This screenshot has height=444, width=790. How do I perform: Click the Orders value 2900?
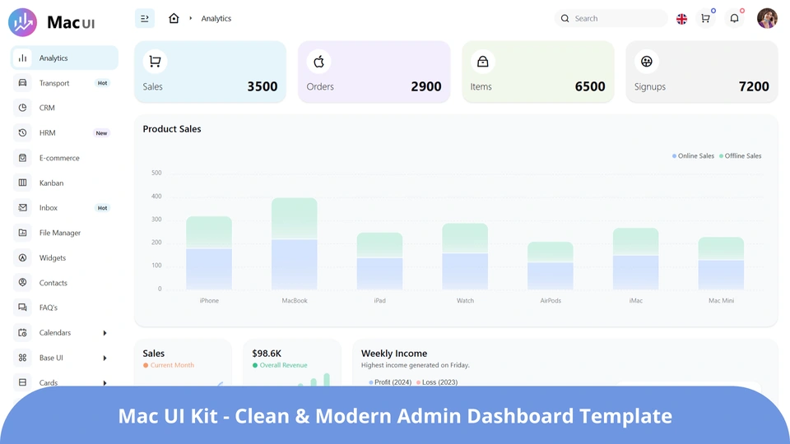[425, 86]
